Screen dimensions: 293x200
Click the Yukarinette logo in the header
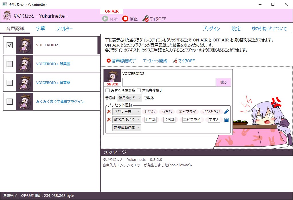(7, 16)
